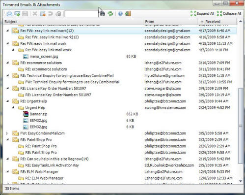245x195 pixels.
Task: Click the refresh green arrows icon
Action: click(x=110, y=13)
